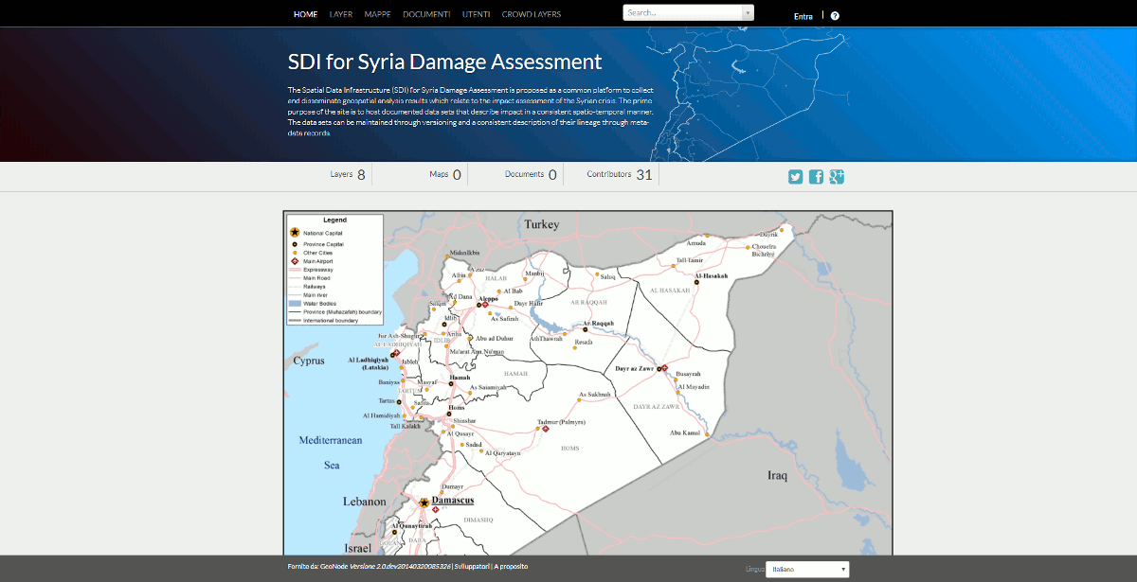Open the LAYER menu item
This screenshot has height=582, width=1137.
pyautogui.click(x=341, y=14)
